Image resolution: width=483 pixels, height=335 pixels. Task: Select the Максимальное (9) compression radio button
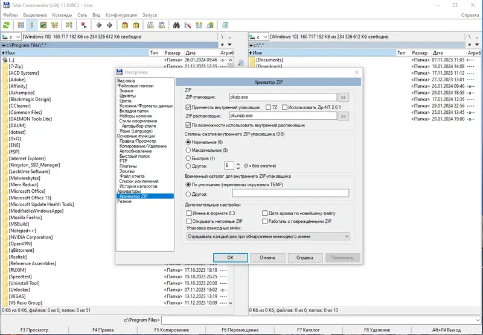[x=188, y=150]
